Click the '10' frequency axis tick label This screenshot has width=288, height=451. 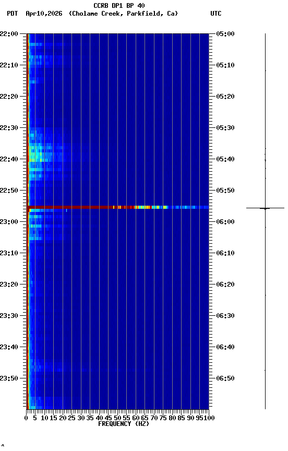point(44,419)
